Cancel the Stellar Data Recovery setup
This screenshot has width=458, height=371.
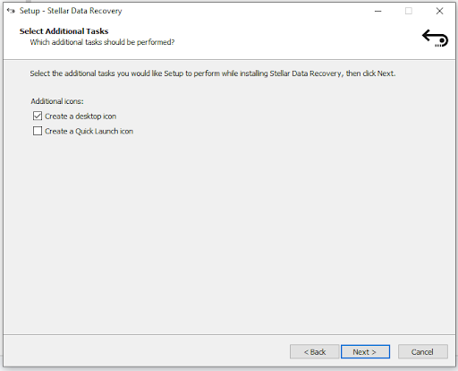423,352
